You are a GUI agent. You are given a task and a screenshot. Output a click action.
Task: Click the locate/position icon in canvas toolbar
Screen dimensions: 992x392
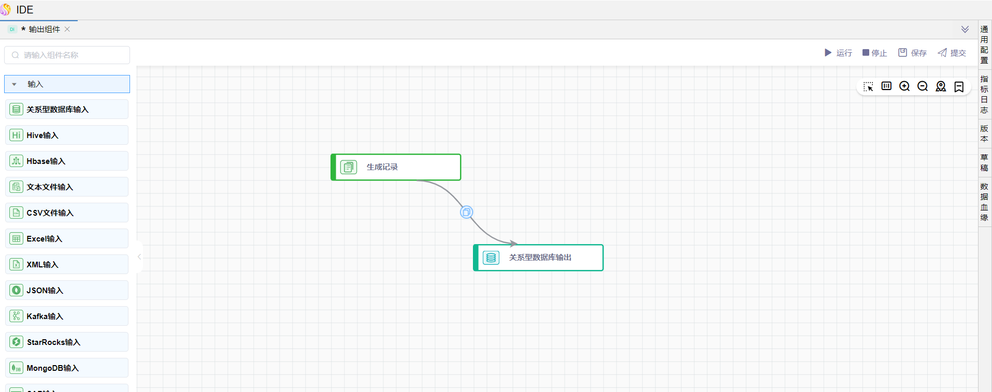point(941,86)
